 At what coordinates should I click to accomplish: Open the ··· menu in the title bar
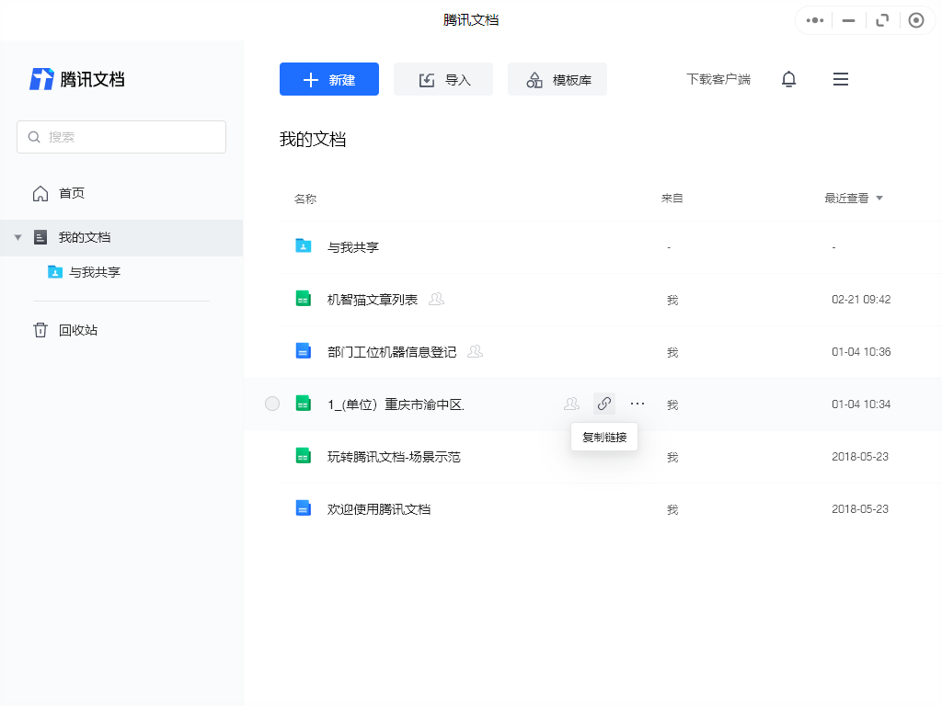pyautogui.click(x=813, y=19)
